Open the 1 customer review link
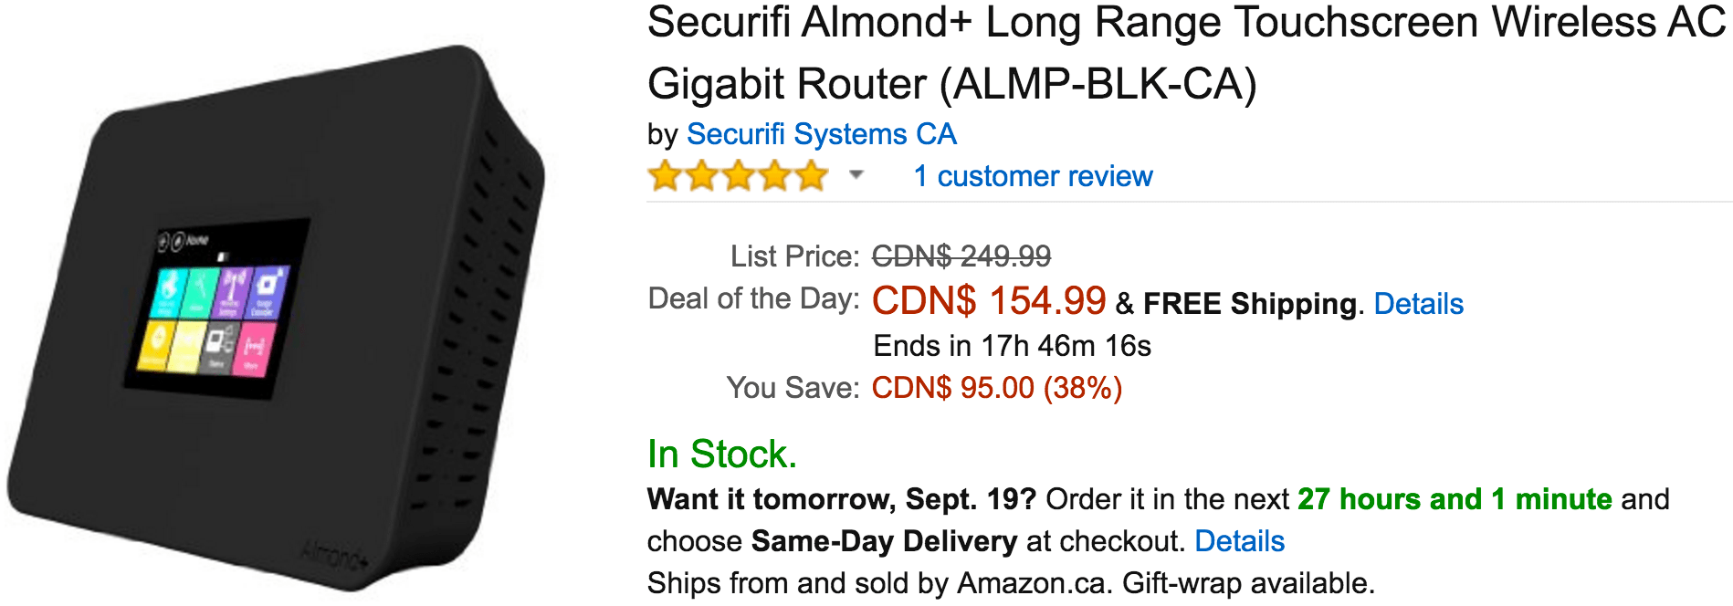This screenshot has height=606, width=1733. click(1033, 176)
